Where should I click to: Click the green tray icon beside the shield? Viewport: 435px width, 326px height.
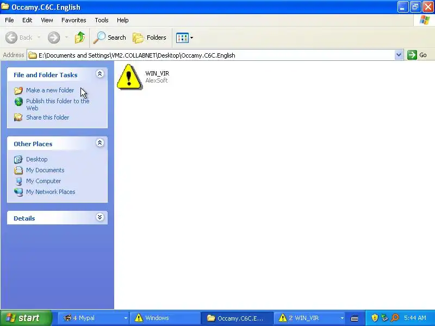point(384,318)
